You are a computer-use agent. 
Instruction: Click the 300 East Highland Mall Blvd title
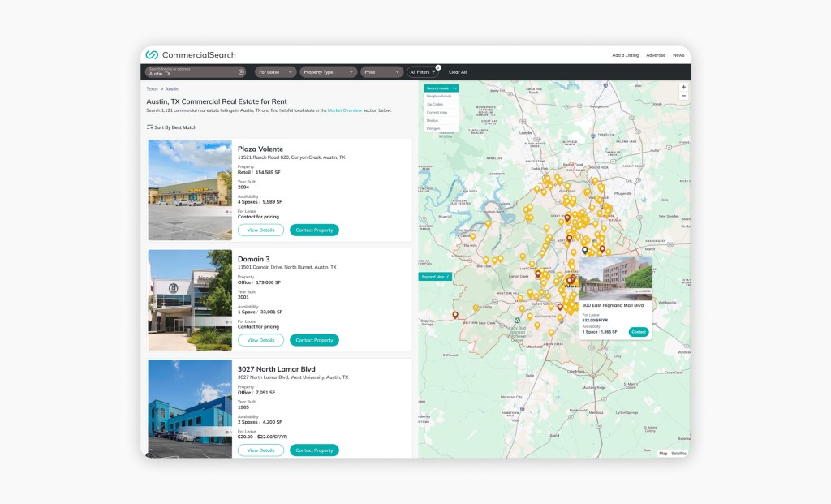click(613, 305)
